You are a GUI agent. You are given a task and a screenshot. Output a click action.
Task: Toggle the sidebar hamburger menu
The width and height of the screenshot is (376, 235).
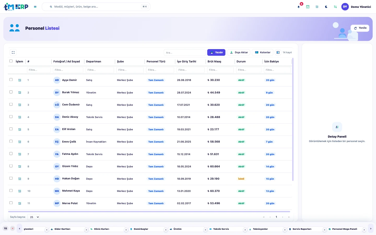point(35,7)
